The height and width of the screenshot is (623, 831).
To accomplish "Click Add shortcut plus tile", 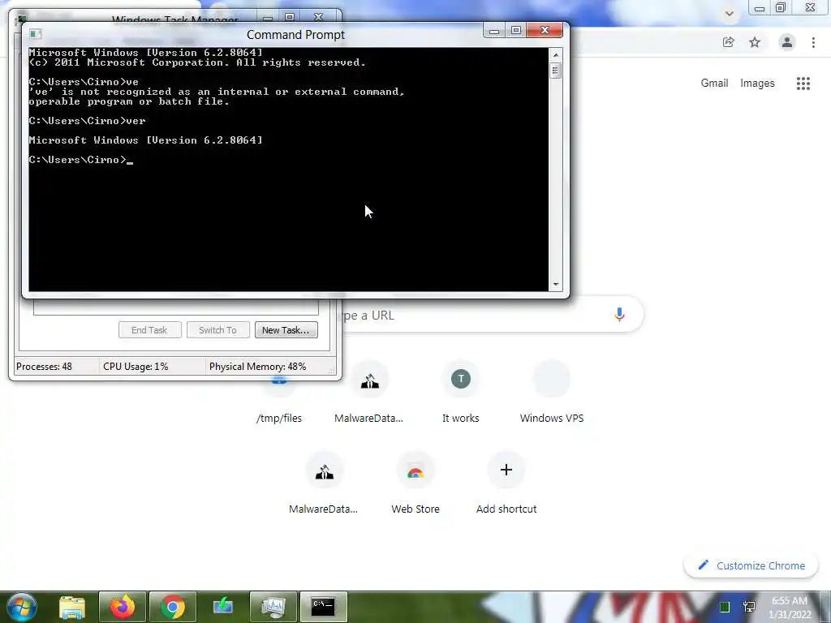I will (506, 484).
